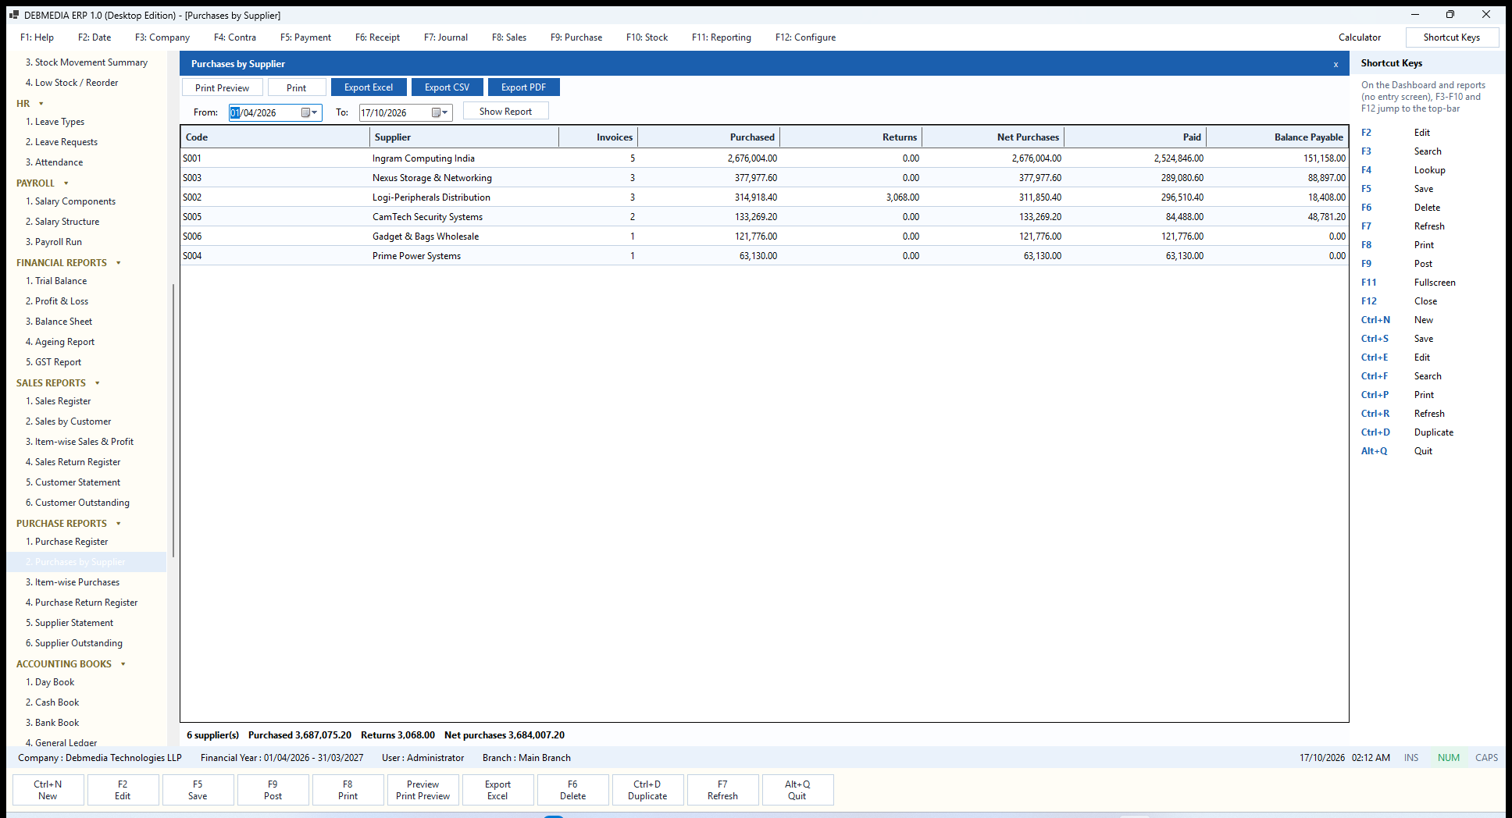Open the F12: Configure menu
1512x818 pixels.
[x=805, y=37]
